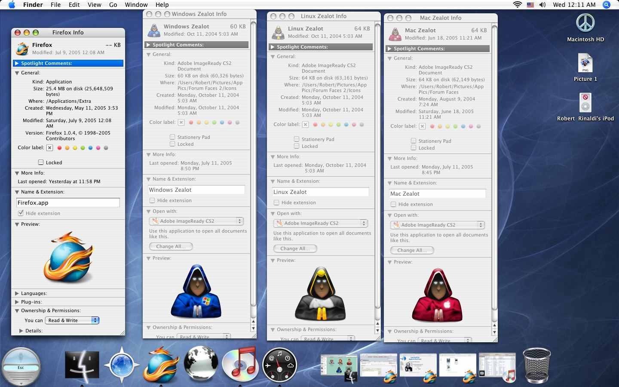Restore minimized Finder window with zealot icons from Dock
The image size is (619, 387).
(x=339, y=368)
